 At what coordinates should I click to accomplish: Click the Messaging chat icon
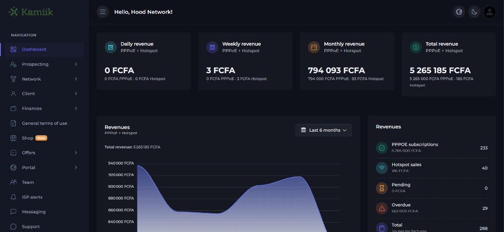pyautogui.click(x=13, y=212)
